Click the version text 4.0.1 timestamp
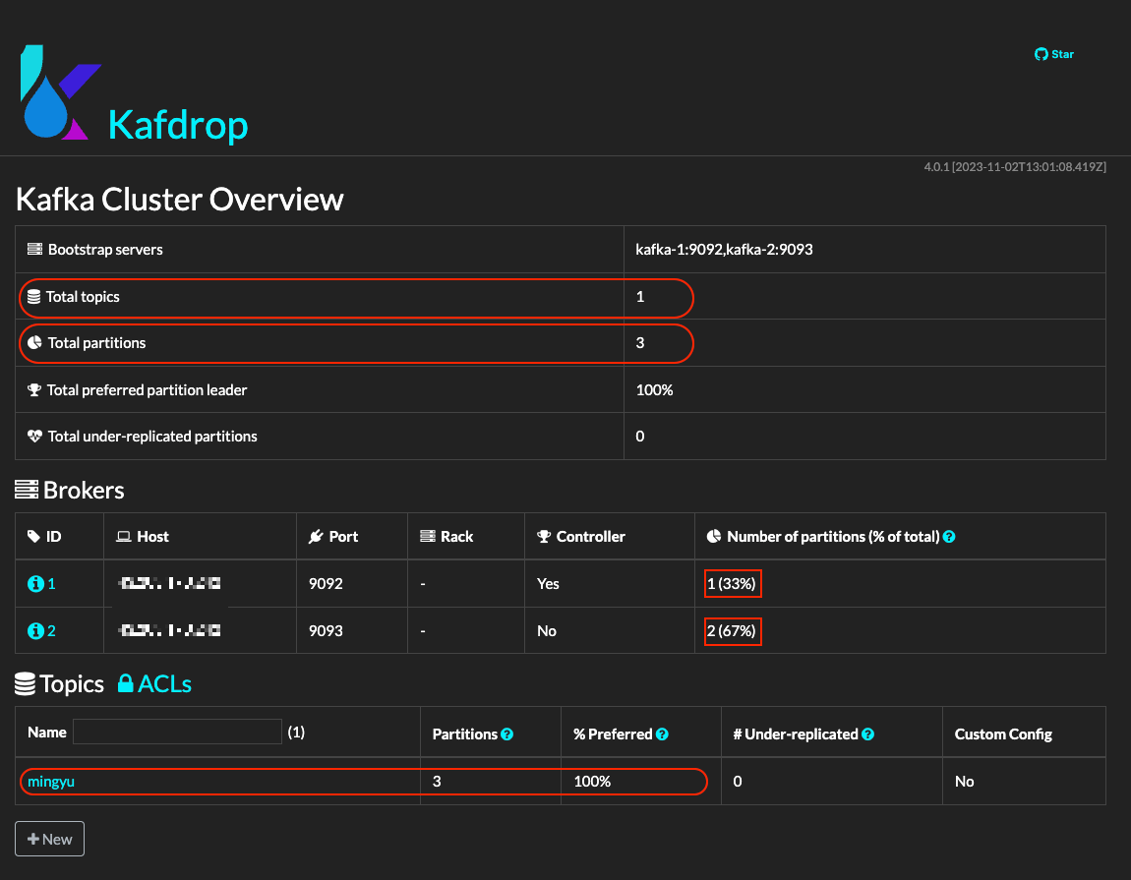The image size is (1131, 880). coord(1015,166)
